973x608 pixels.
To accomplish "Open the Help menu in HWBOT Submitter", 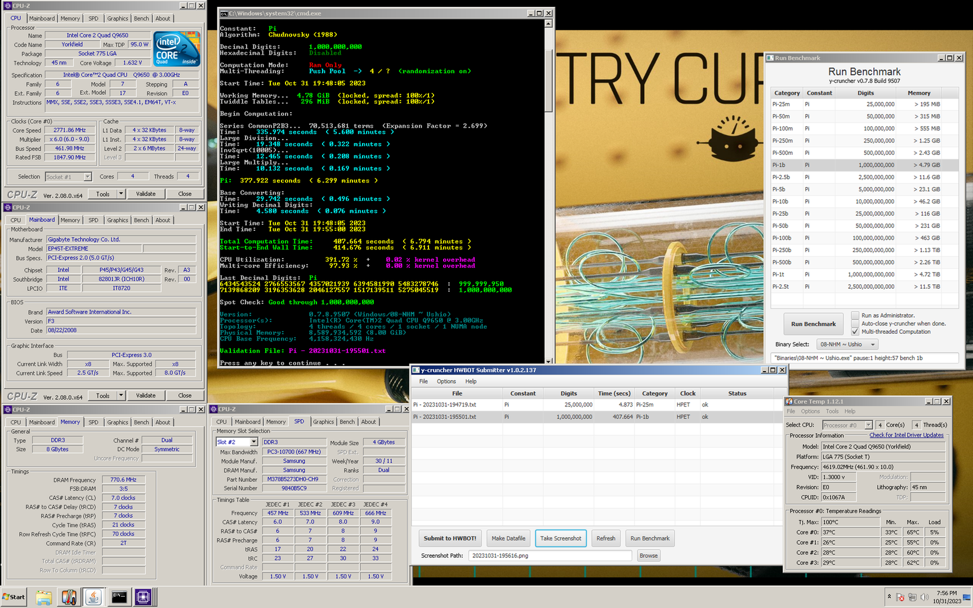I will point(471,381).
